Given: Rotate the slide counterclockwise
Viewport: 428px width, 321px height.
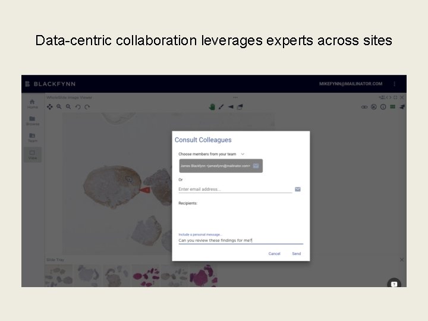Looking at the screenshot, I should point(78,107).
